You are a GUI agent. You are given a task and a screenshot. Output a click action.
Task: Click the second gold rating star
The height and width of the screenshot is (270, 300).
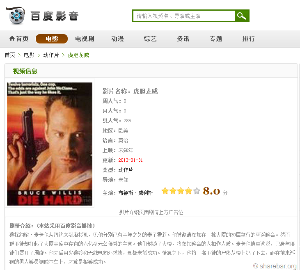click(x=173, y=191)
